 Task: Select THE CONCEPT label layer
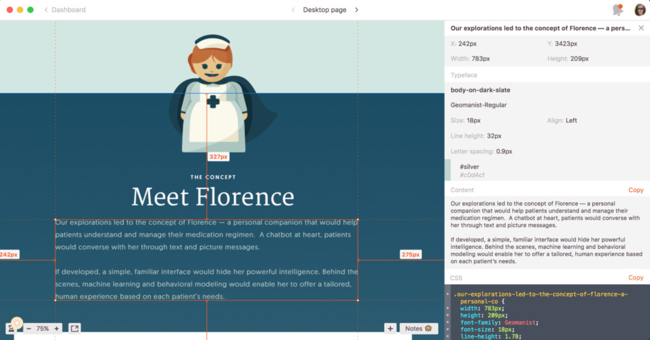coord(213,177)
